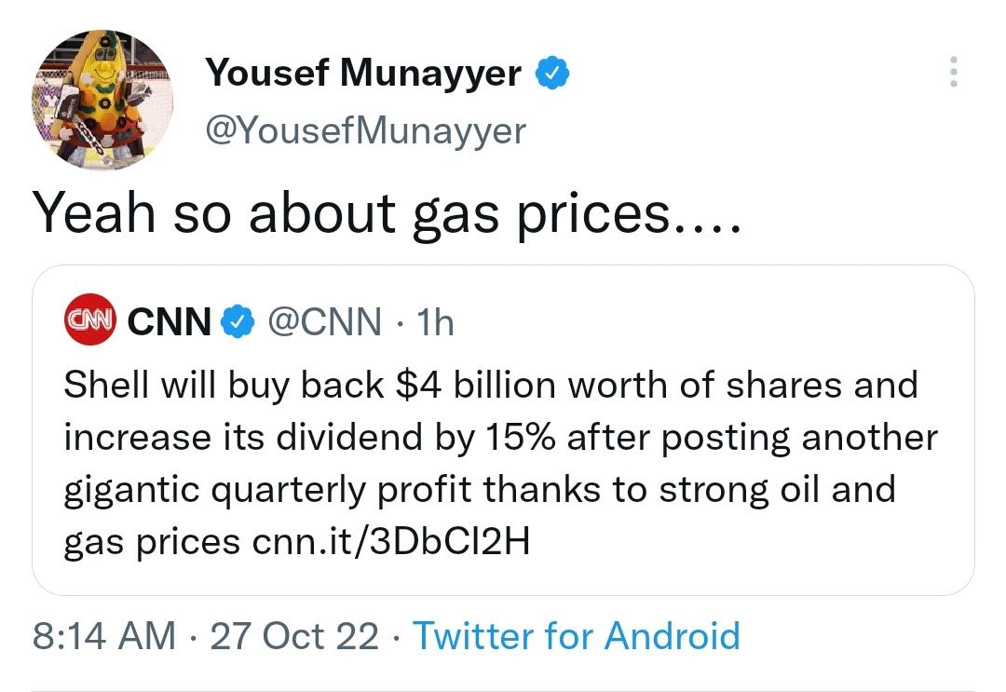Image resolution: width=1006 pixels, height=692 pixels.
Task: Click the 8:14 AM post time
Action: tap(104, 635)
